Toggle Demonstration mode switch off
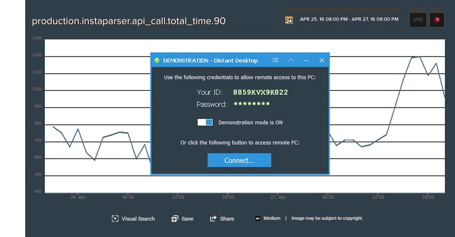This screenshot has width=455, height=237. (205, 122)
